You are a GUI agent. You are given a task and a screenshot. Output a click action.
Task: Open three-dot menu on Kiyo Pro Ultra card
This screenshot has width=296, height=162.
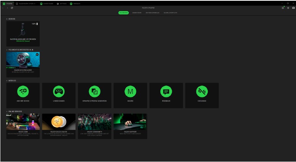click(37, 54)
